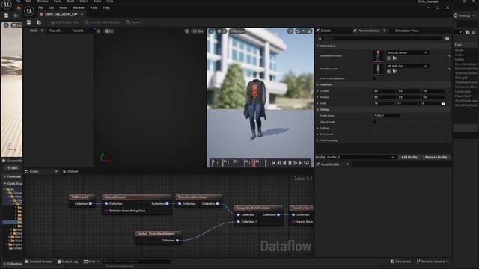Jump to the end of the animation
This screenshot has height=269, width=479.
(301, 163)
